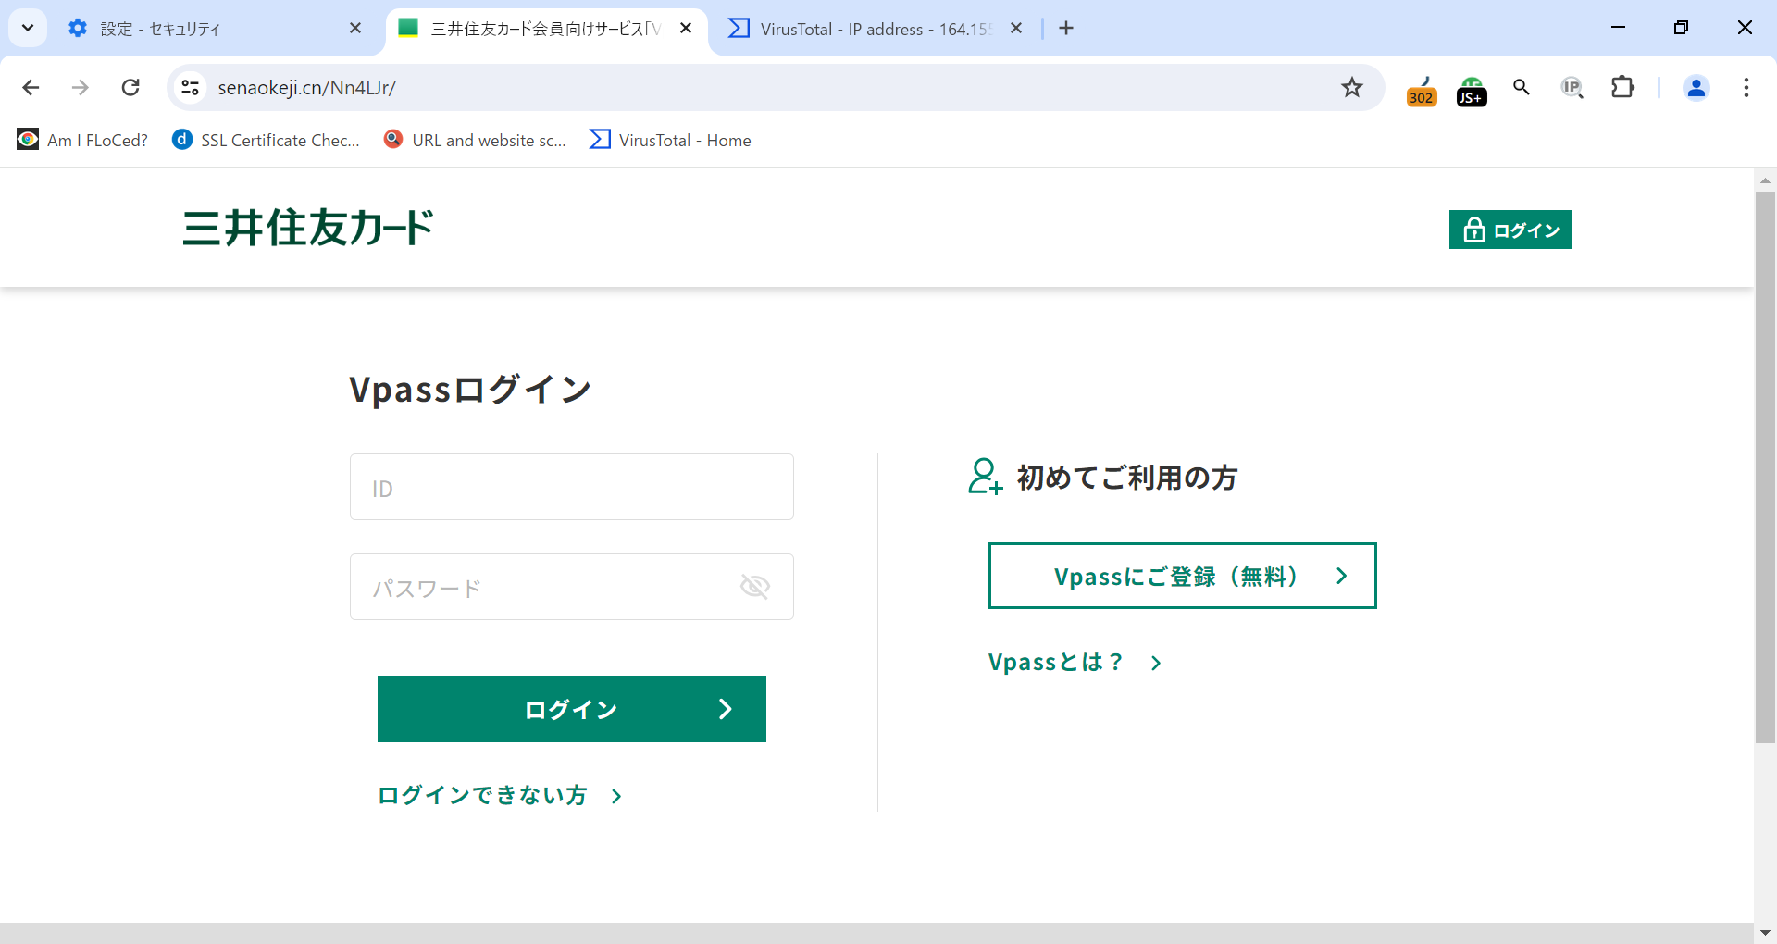The image size is (1777, 944).
Task: Minimize the browser window
Action: coord(1618,28)
